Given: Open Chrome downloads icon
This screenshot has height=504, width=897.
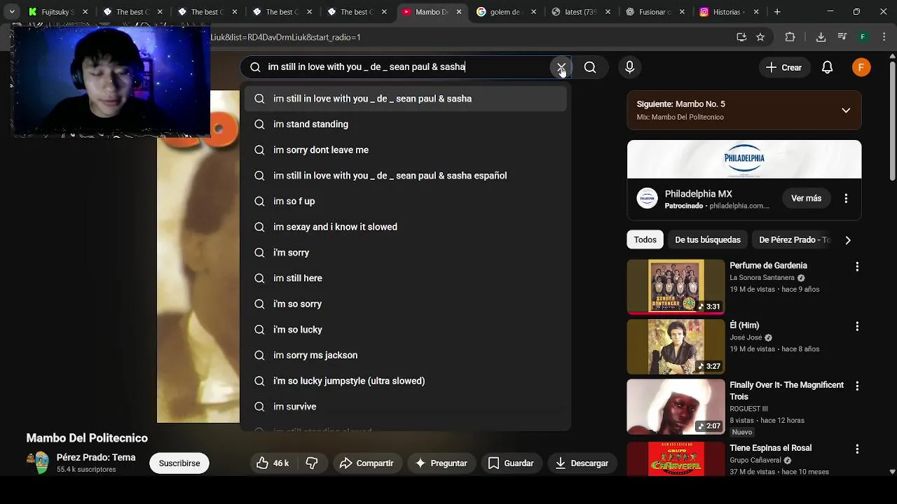Looking at the screenshot, I should (x=821, y=37).
